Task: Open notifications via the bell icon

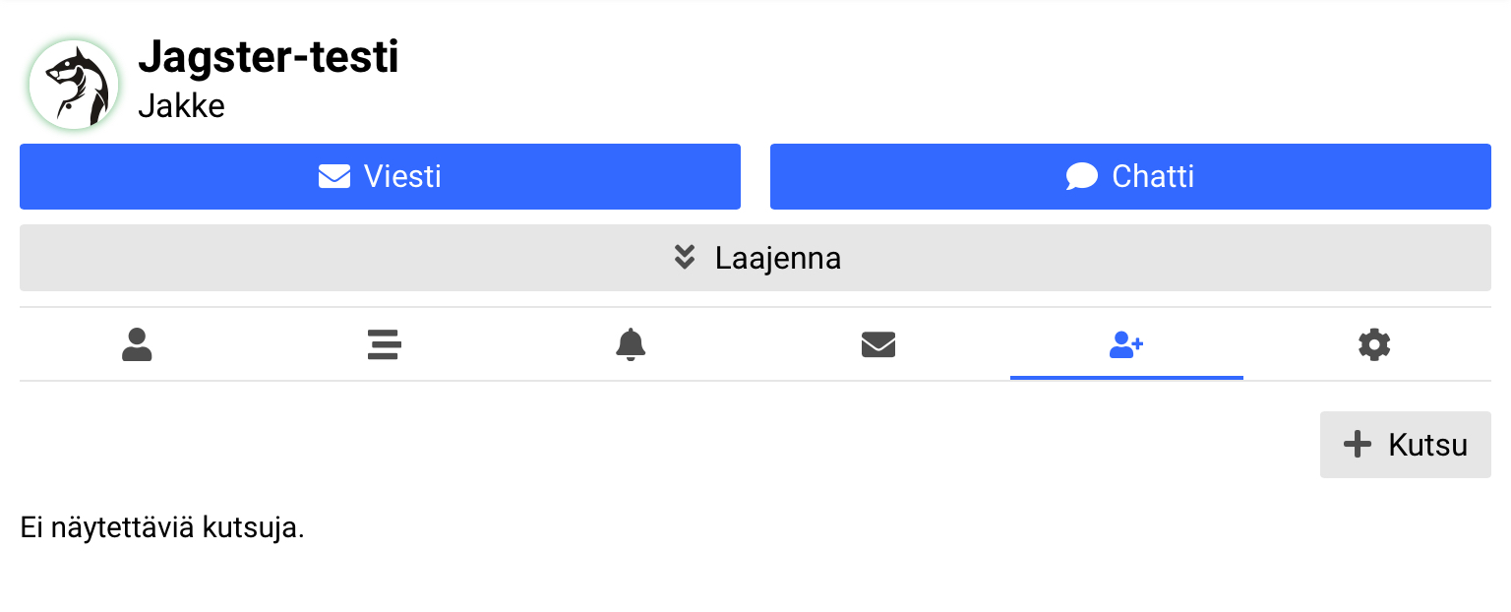Action: [631, 344]
